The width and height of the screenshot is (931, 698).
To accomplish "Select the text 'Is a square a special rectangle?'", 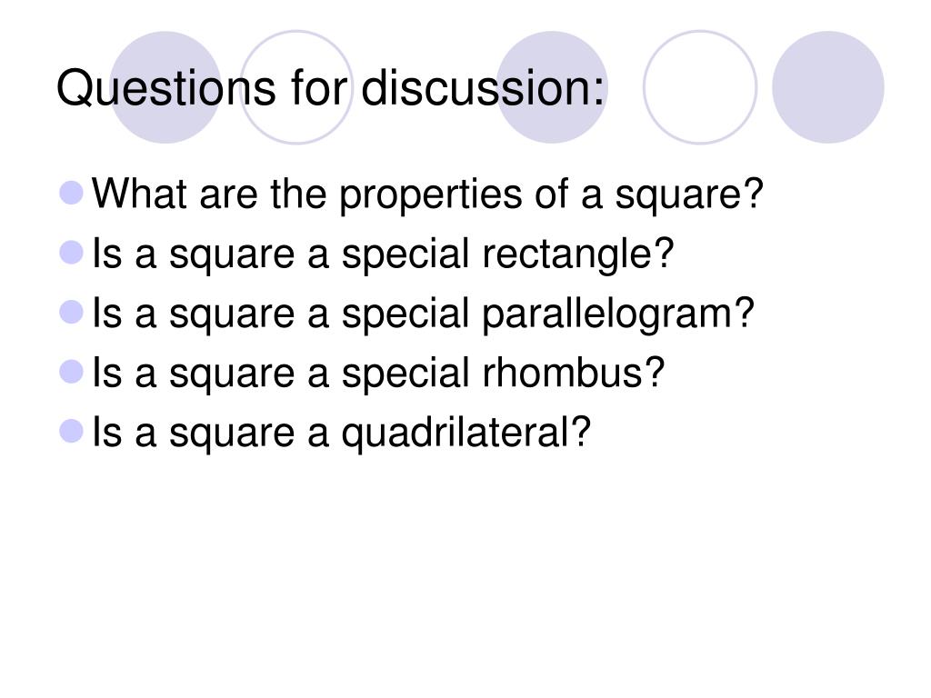I will tap(383, 255).
